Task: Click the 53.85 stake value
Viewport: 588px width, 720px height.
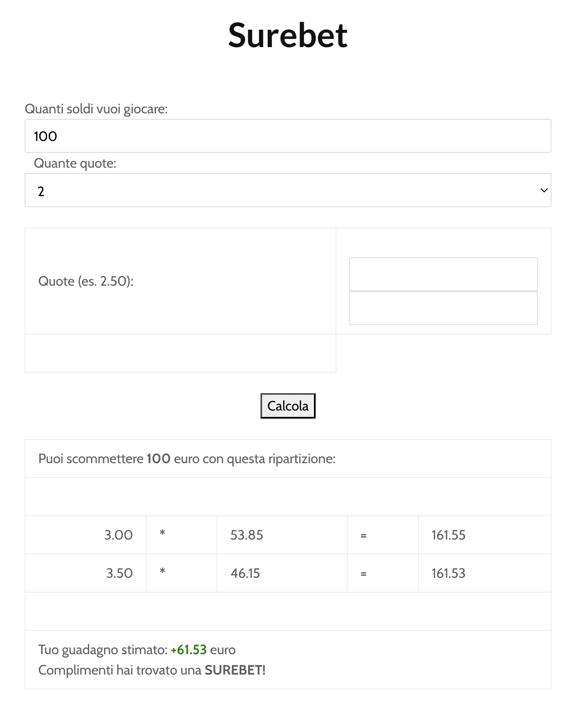Action: [246, 535]
